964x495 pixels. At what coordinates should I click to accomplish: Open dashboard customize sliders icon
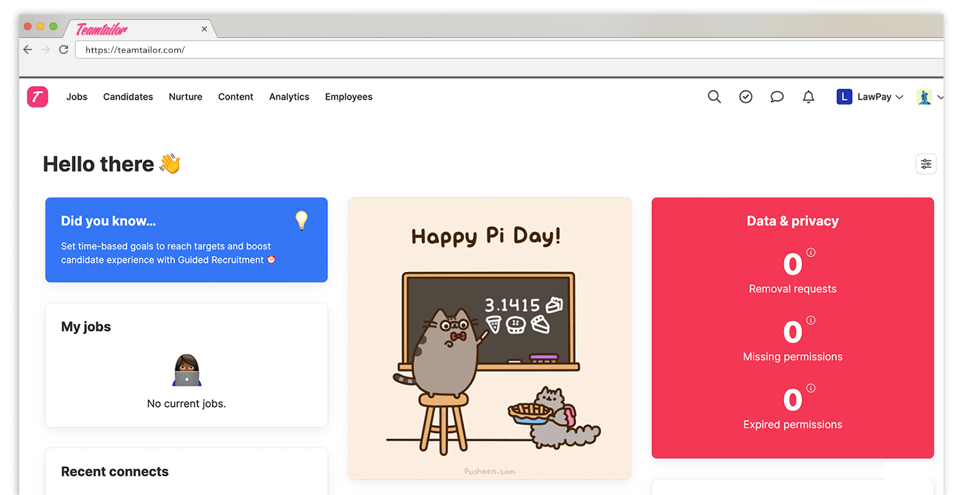pyautogui.click(x=925, y=164)
